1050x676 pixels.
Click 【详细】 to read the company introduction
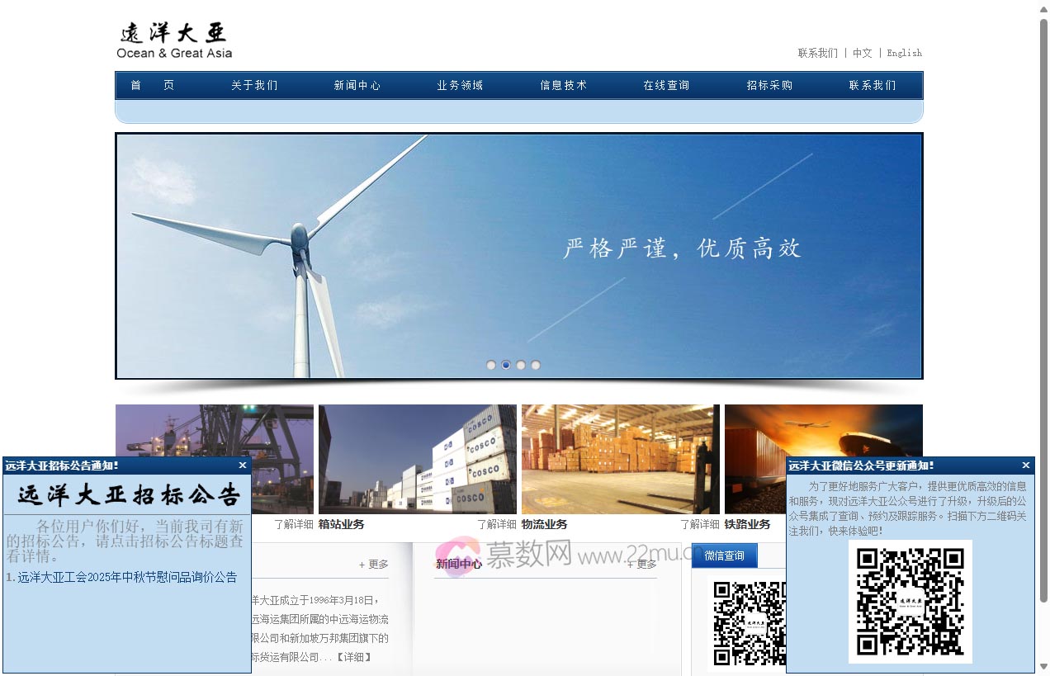tap(353, 658)
